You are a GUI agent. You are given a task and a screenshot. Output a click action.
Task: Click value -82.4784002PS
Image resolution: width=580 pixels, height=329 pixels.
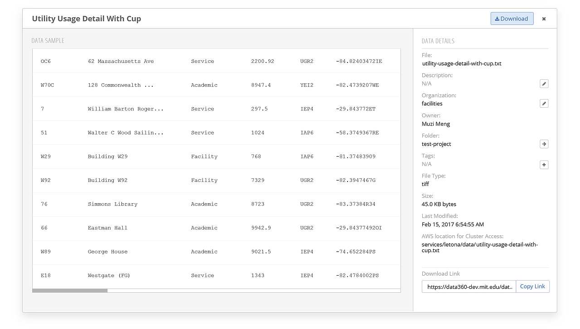(x=357, y=276)
